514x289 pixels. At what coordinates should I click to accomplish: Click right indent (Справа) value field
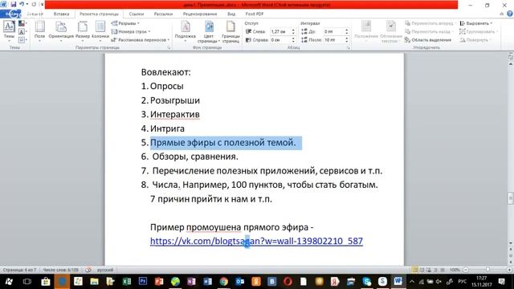coord(280,39)
